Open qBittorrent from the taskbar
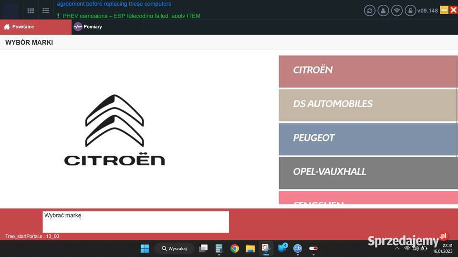This screenshot has width=458, height=257. point(298,248)
